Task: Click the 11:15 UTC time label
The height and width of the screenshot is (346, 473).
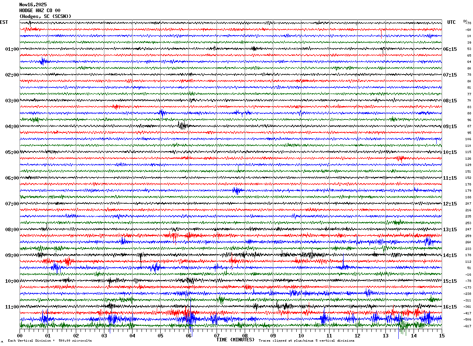Action: (450, 178)
